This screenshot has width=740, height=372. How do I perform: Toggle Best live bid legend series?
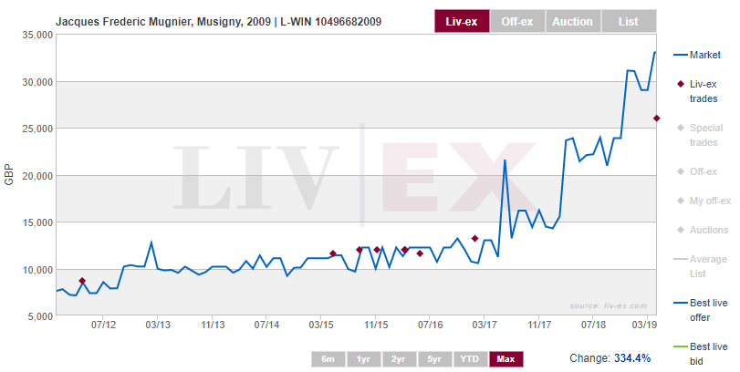701,354
